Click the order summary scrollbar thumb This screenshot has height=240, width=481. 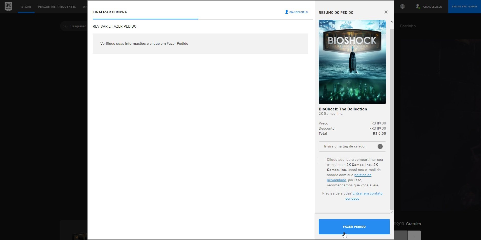pos(392,119)
